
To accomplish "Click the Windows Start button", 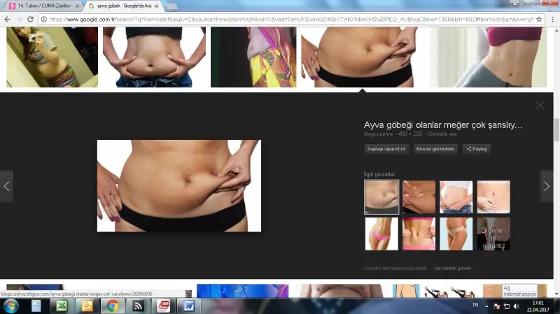I will pos(11,306).
